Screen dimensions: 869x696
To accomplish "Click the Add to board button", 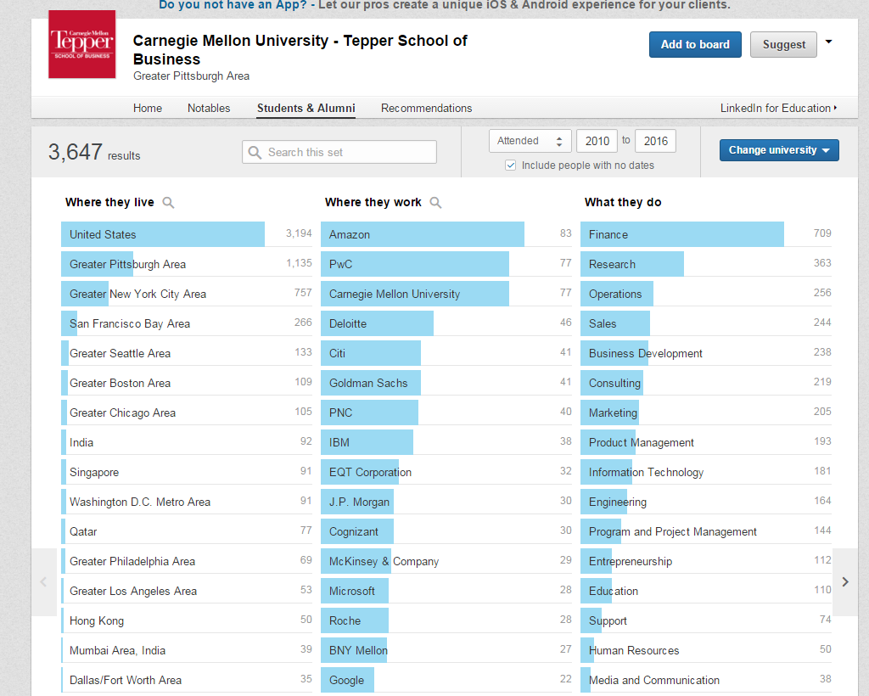I will click(695, 45).
